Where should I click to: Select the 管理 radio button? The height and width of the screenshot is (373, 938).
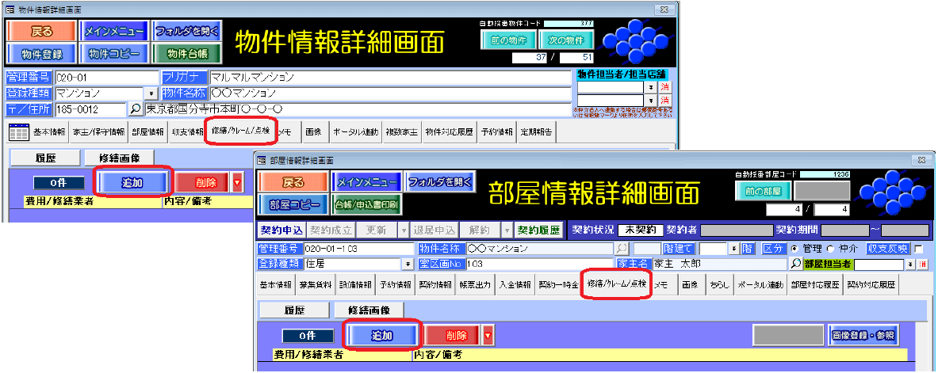coord(794,249)
